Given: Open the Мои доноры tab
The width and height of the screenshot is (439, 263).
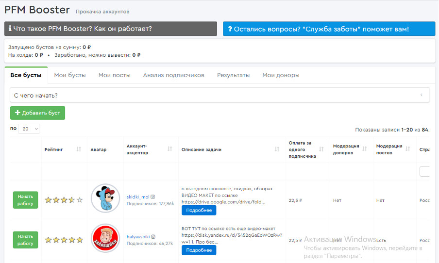Looking at the screenshot, I should click(281, 75).
